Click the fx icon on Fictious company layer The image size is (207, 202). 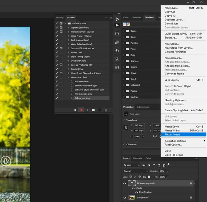(191, 183)
